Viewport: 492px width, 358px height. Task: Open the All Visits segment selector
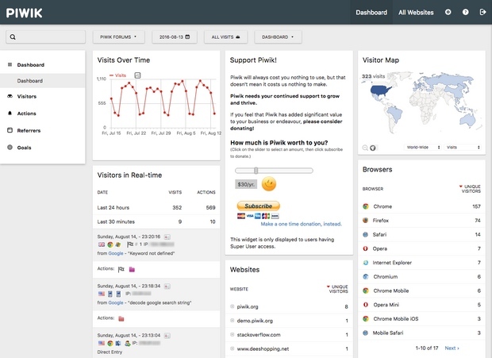(225, 37)
